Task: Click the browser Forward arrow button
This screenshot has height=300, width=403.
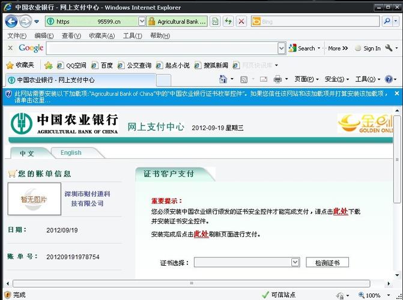Action: (25, 22)
